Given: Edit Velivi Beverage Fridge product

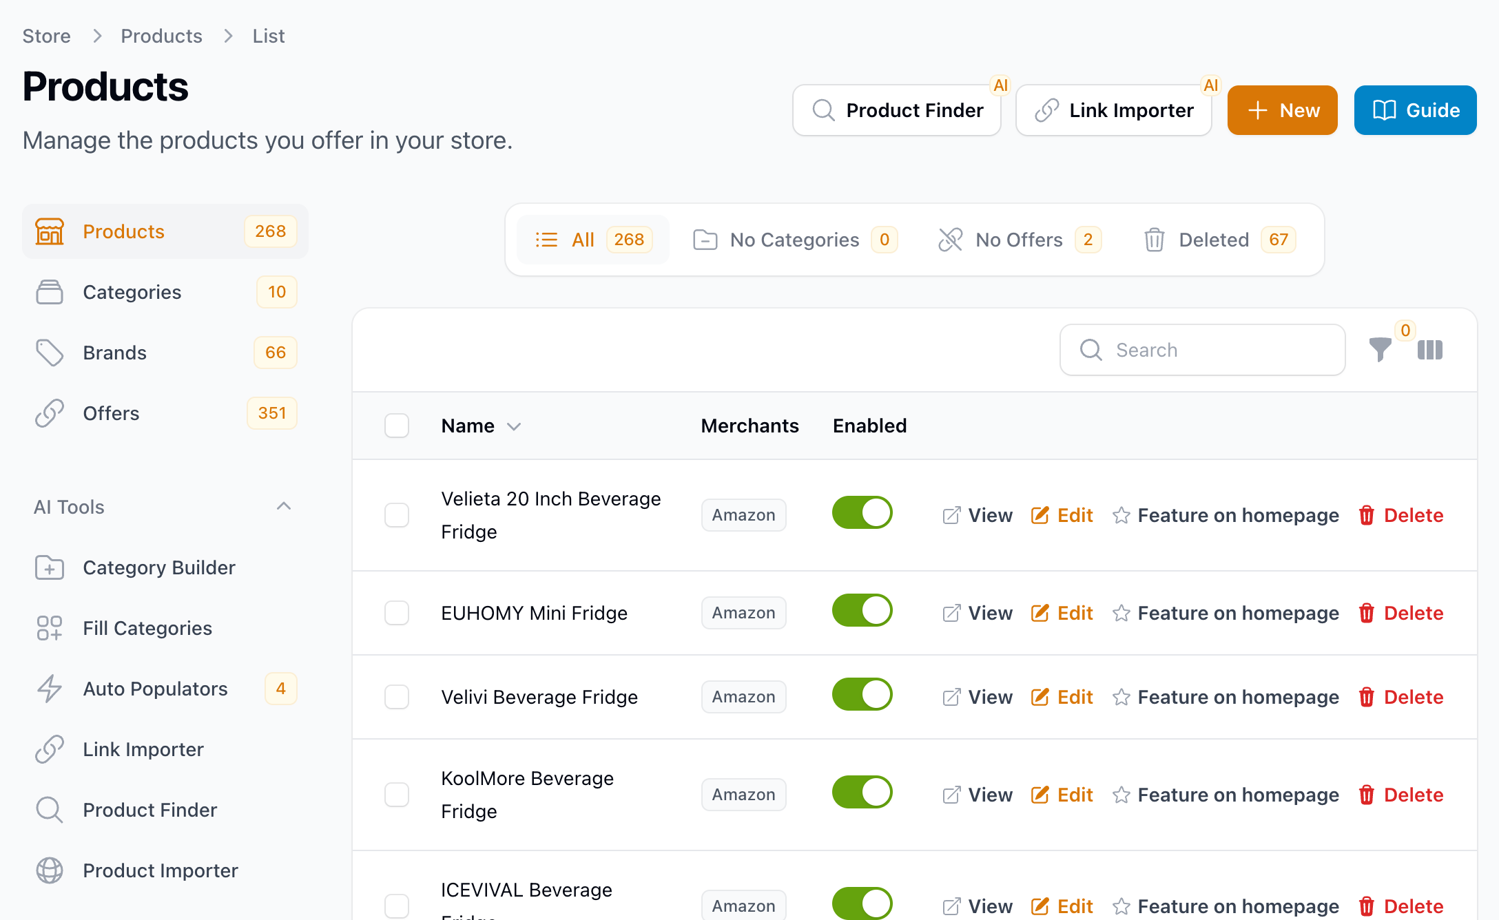Looking at the screenshot, I should [1062, 697].
